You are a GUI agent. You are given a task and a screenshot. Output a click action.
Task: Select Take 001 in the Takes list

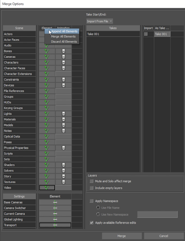113,34
